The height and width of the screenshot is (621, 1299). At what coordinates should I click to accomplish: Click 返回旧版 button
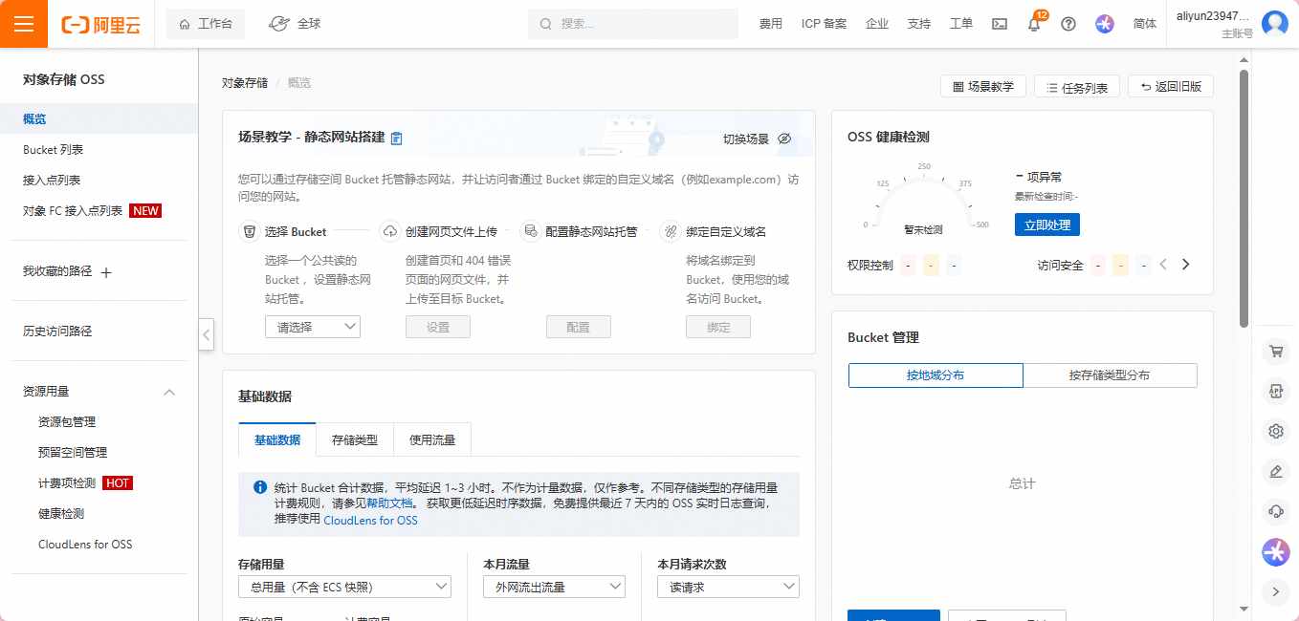pos(1171,87)
